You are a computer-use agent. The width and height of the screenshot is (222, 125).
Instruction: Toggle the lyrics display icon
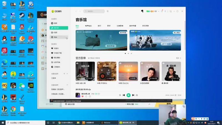(176, 95)
